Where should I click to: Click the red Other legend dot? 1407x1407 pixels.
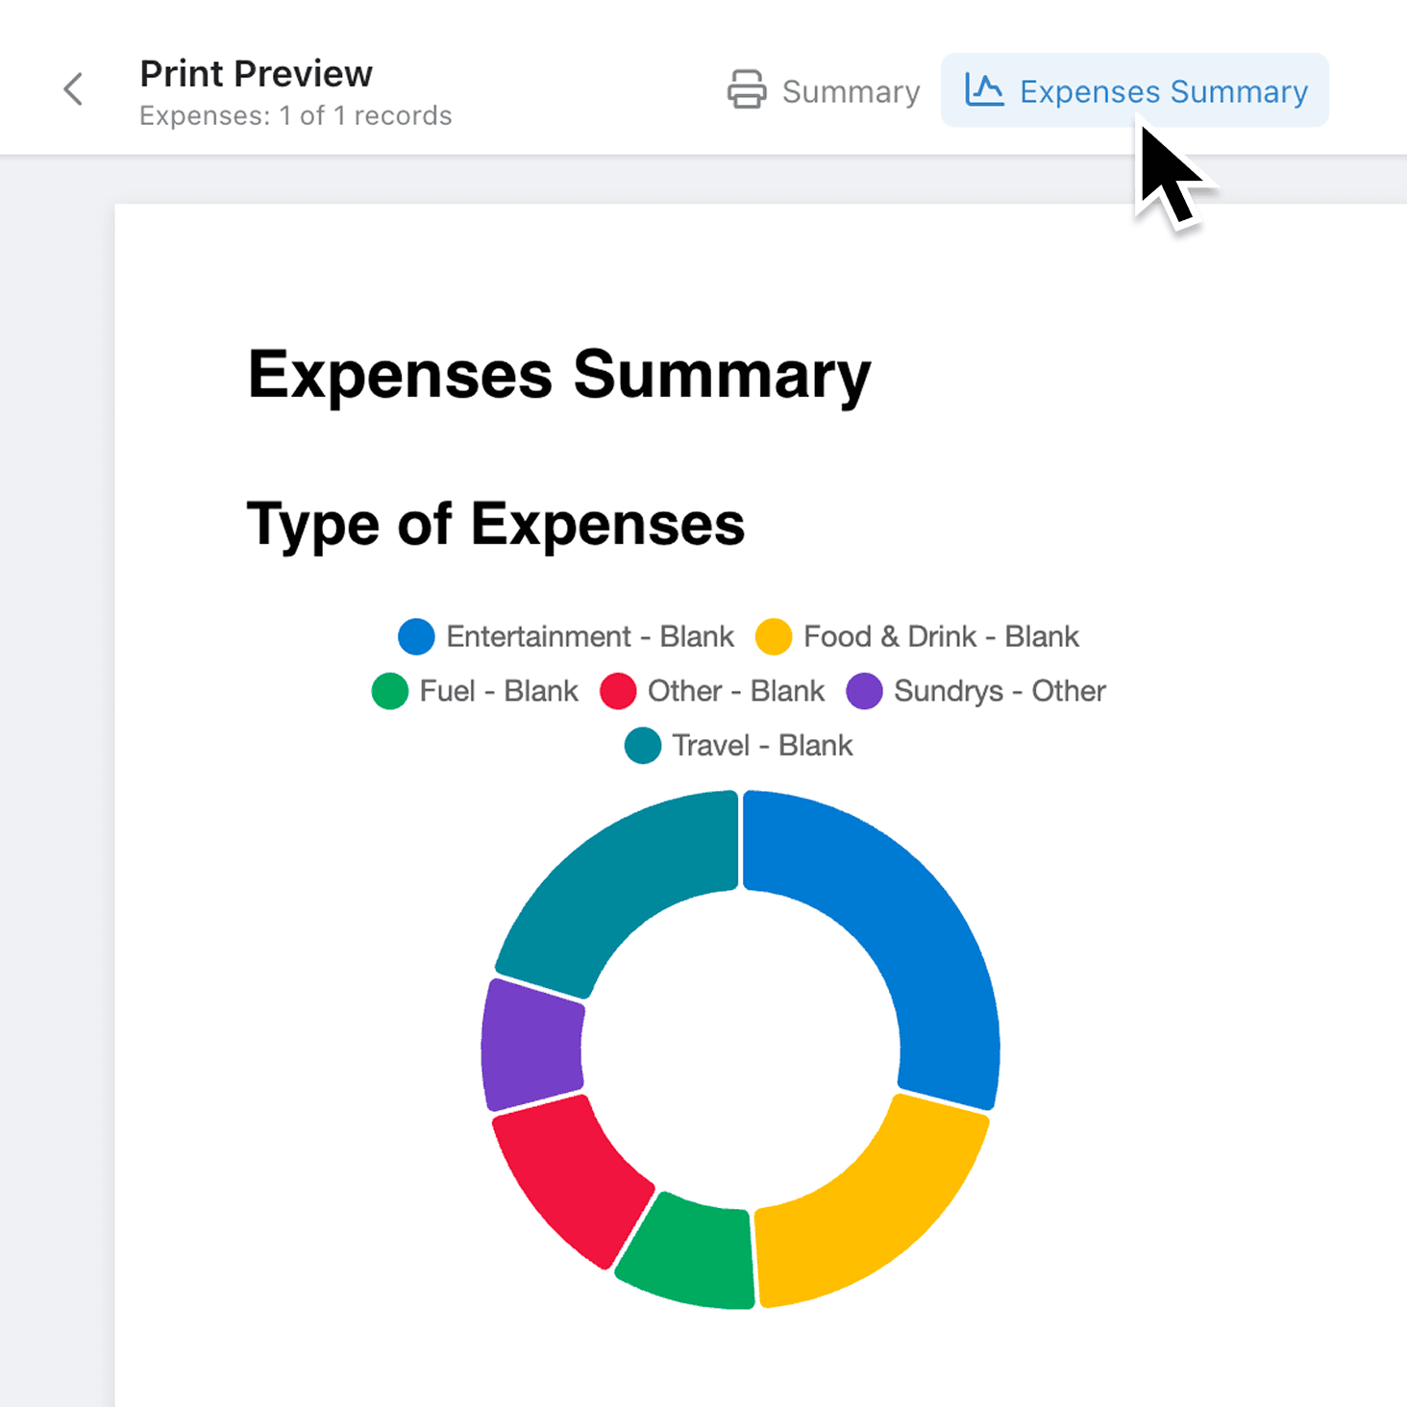click(x=617, y=691)
